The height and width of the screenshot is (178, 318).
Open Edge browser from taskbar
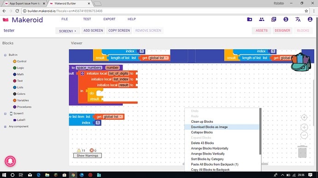point(39,175)
